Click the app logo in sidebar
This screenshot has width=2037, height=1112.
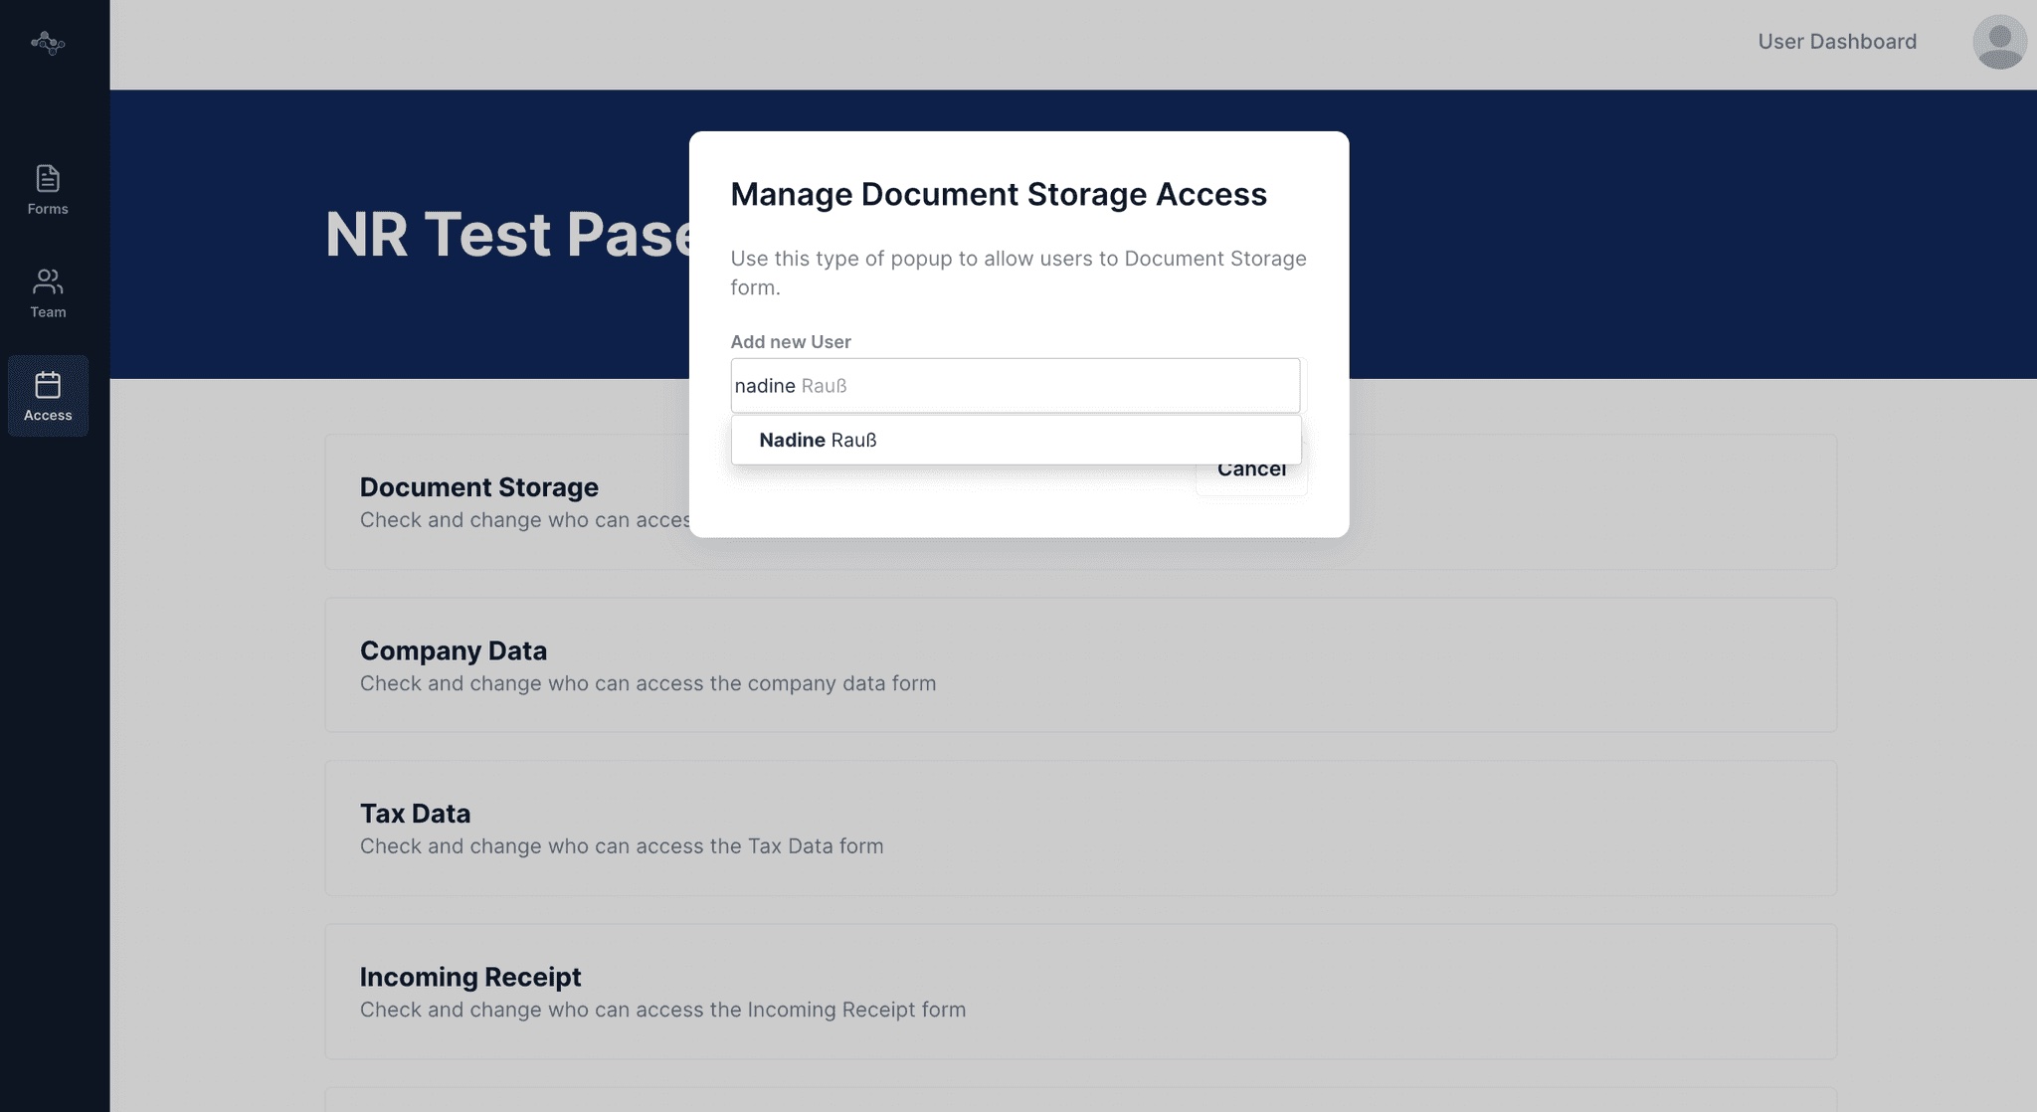(x=48, y=43)
